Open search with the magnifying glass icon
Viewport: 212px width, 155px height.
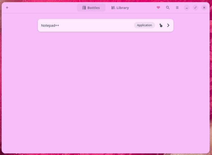[x=168, y=7]
